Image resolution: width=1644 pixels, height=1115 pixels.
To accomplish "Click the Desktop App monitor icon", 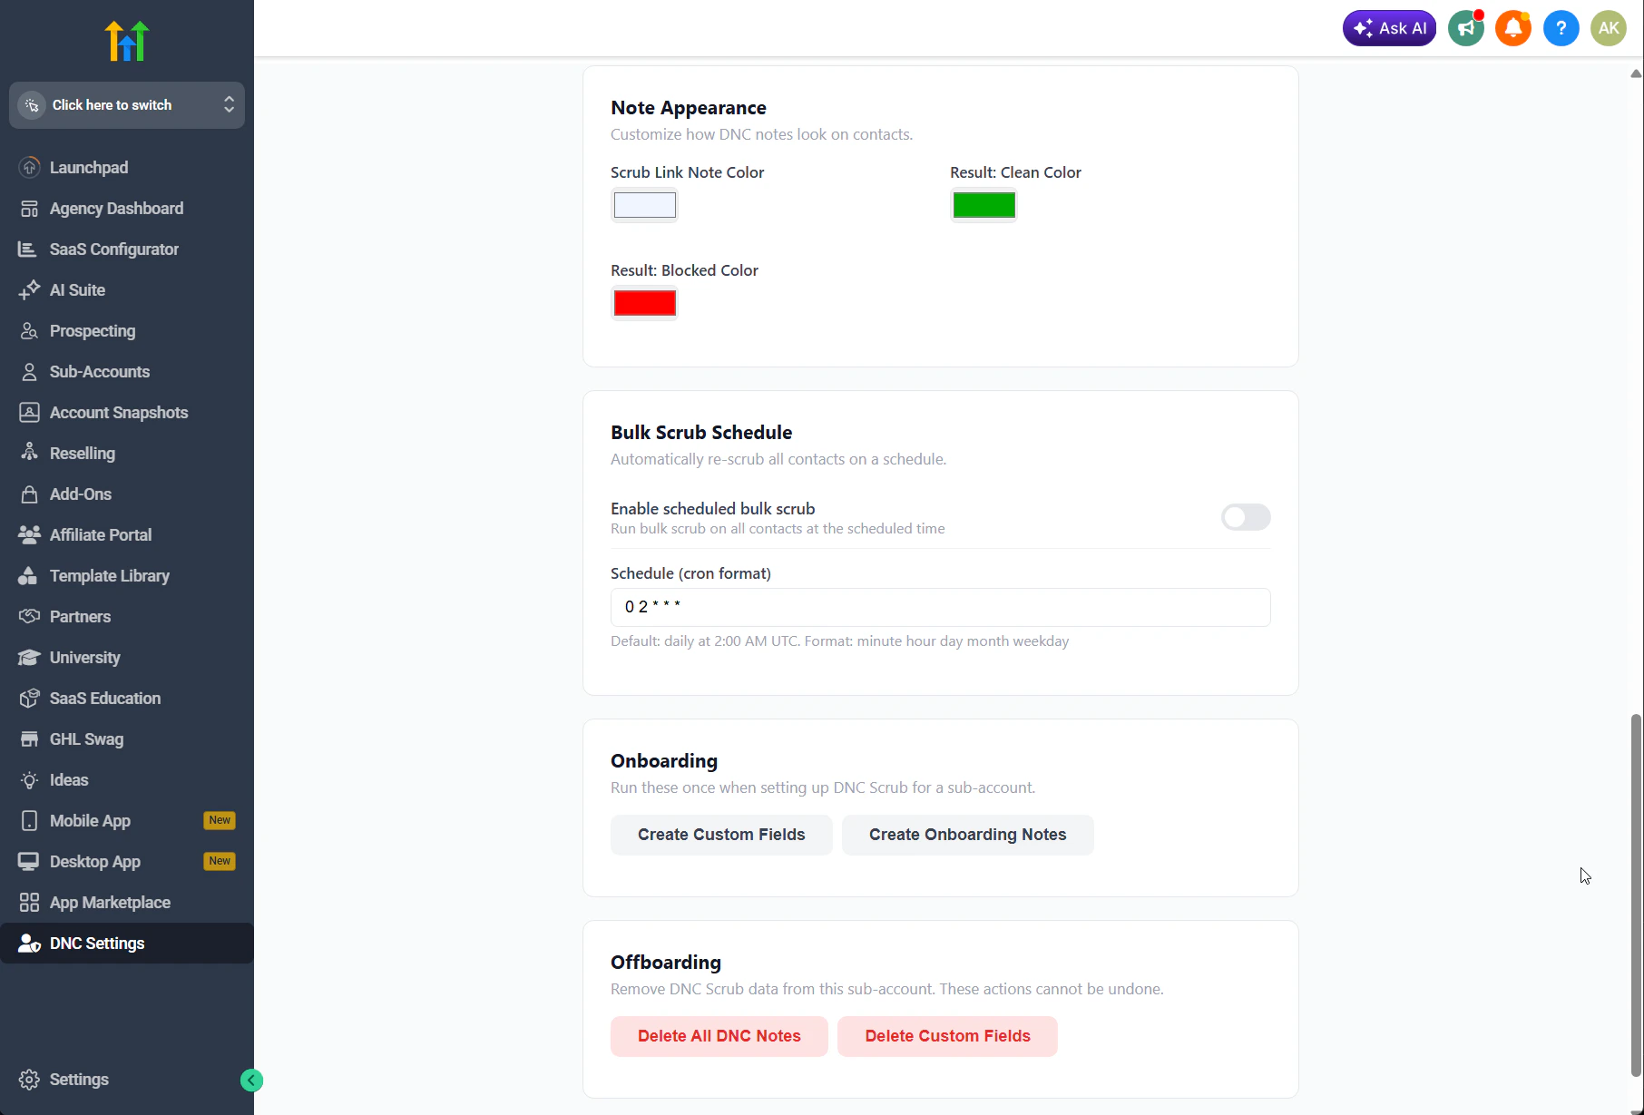I will 29,862.
